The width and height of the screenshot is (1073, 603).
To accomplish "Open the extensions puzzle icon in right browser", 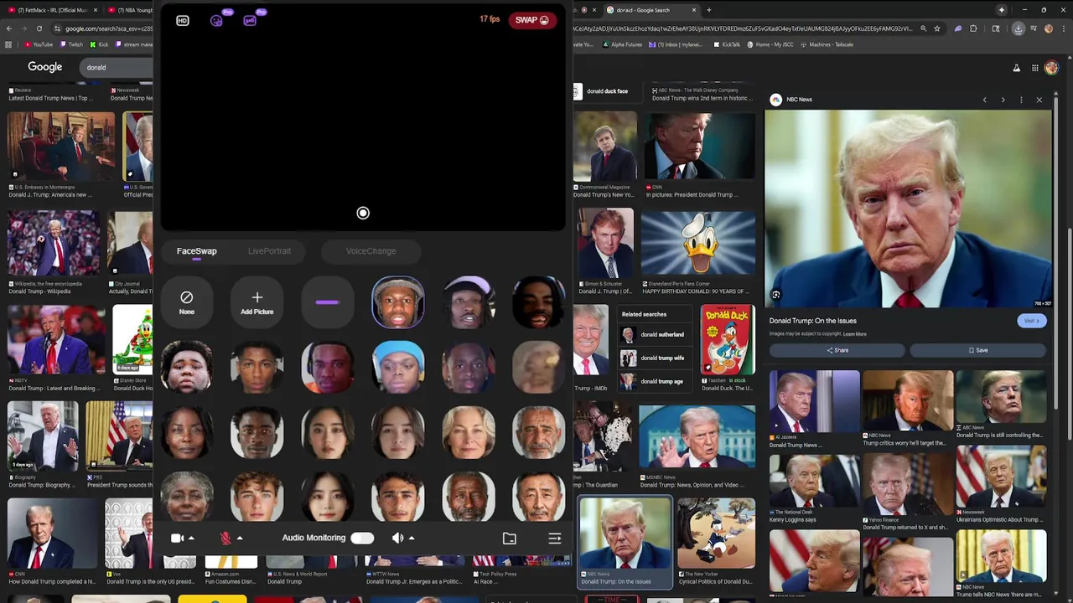I will click(x=973, y=28).
